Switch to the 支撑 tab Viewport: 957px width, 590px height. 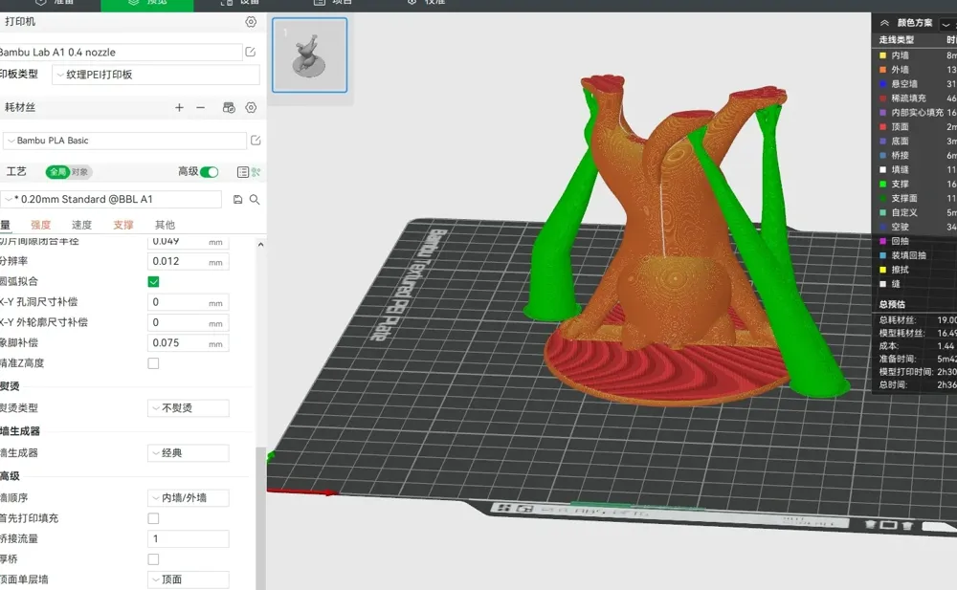click(123, 225)
